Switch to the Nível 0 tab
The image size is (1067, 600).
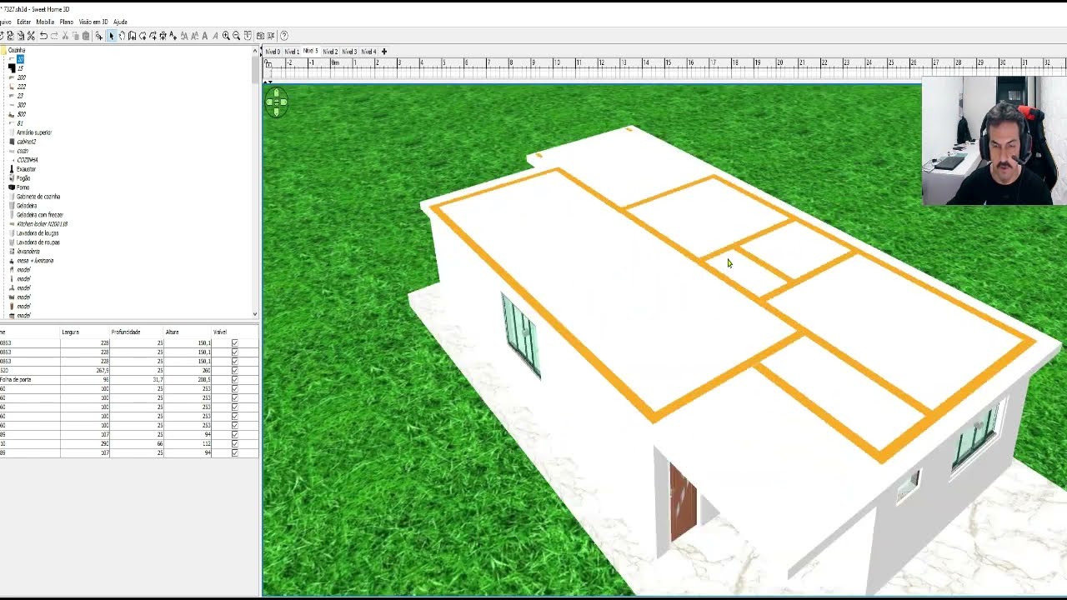coord(273,52)
